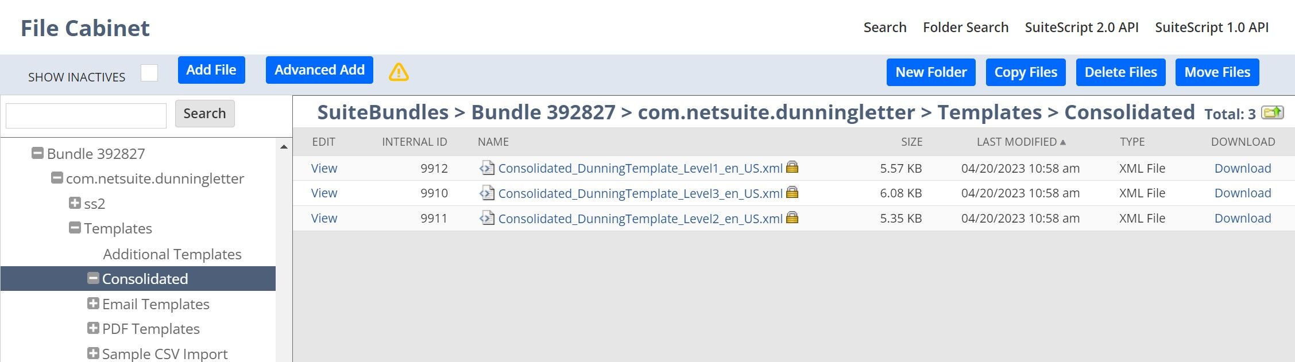Click the yellow warning triangle icon

pos(398,71)
